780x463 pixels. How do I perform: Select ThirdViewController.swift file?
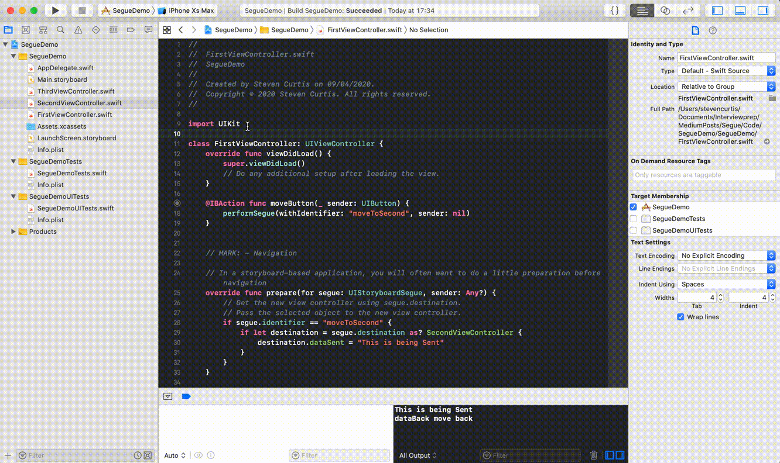point(76,91)
